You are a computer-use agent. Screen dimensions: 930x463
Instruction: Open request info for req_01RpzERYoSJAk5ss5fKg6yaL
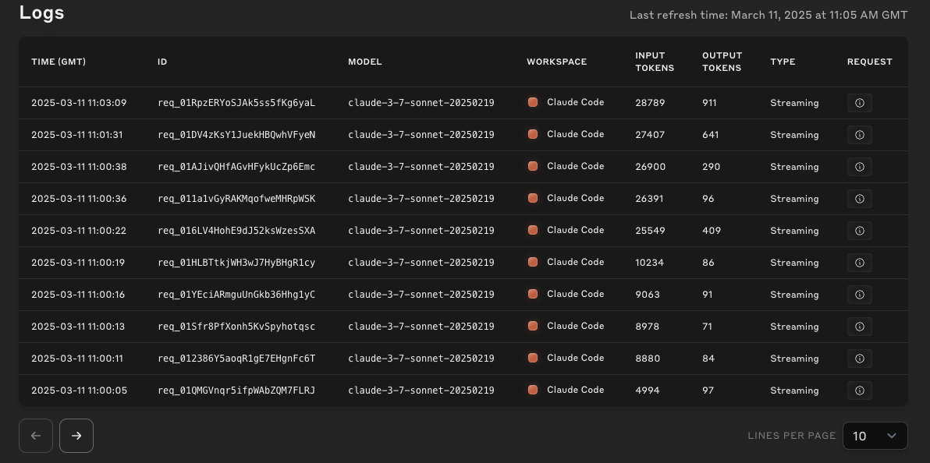tap(860, 103)
